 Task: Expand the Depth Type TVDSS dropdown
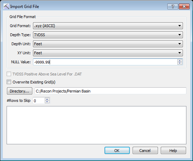pyautogui.click(x=108, y=35)
